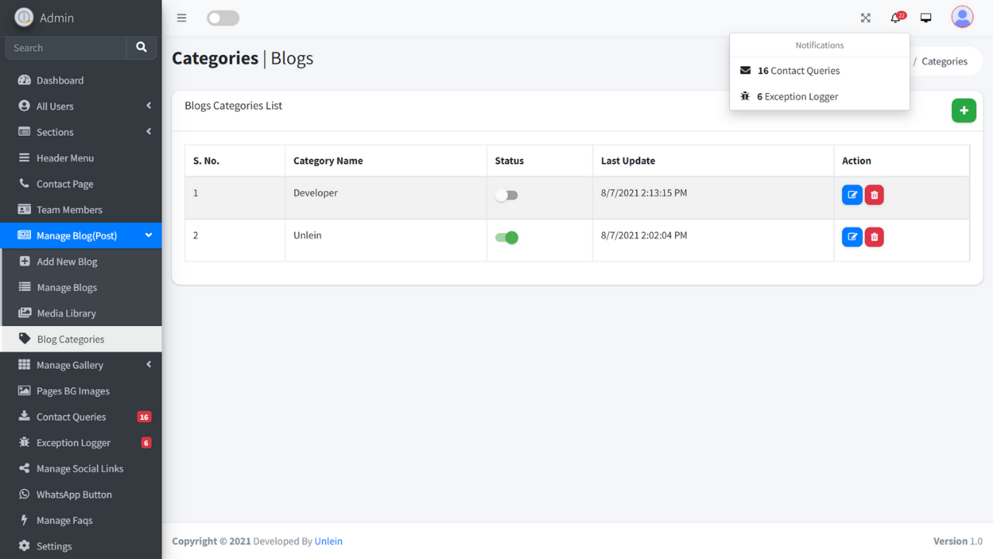Disable the Unlein category status switch
993x559 pixels.
pos(507,238)
